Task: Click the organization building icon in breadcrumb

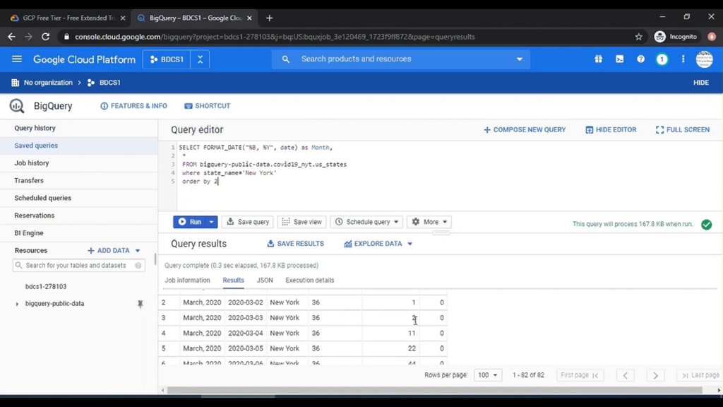Action: pyautogui.click(x=16, y=83)
